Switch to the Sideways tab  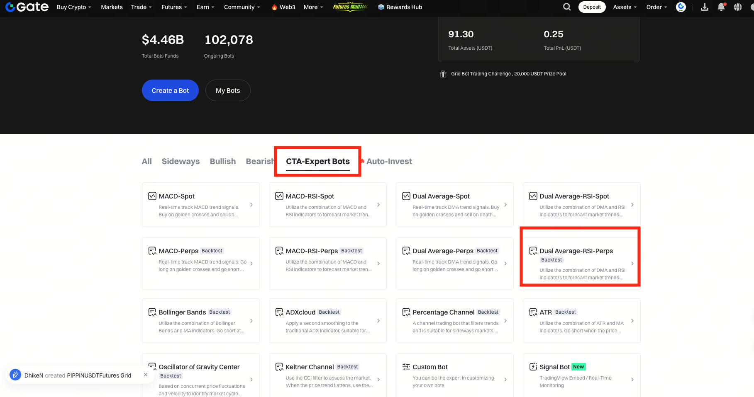tap(181, 161)
